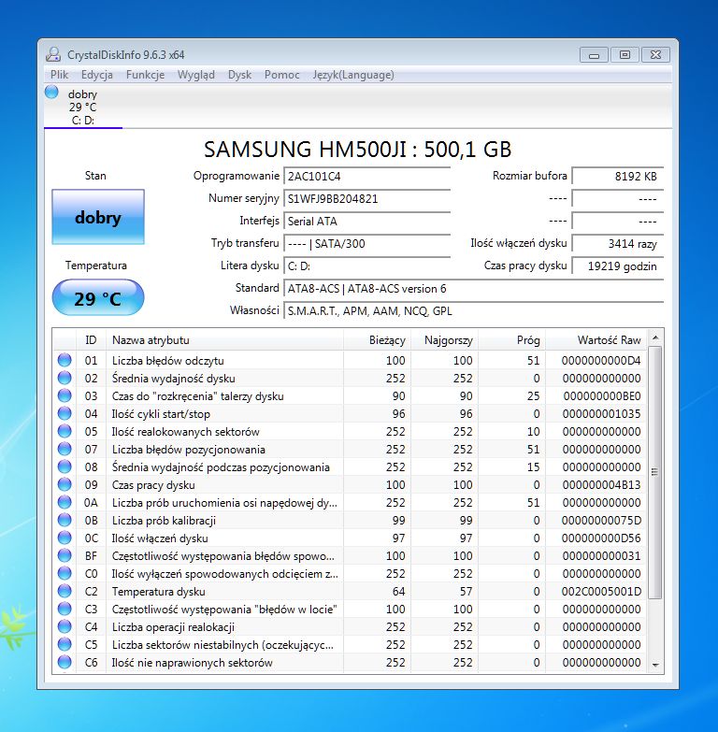Image resolution: width=718 pixels, height=732 pixels.
Task: Select the Temperatura dysku row
Action: click(351, 591)
